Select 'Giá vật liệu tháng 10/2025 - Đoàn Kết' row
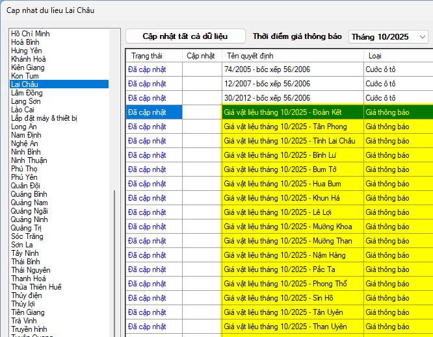This screenshot has width=433, height=337. pyautogui.click(x=282, y=112)
